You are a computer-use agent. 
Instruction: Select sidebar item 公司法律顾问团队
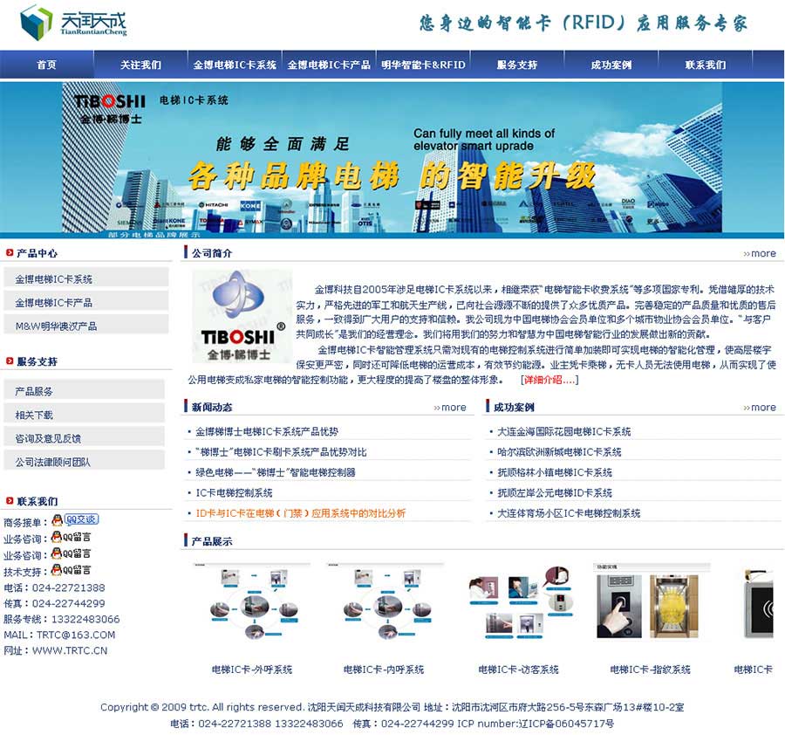tap(84, 462)
